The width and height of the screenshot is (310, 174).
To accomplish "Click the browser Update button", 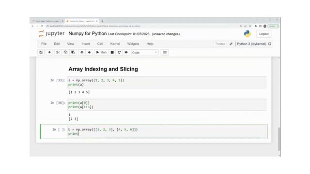I will tap(273, 26).
